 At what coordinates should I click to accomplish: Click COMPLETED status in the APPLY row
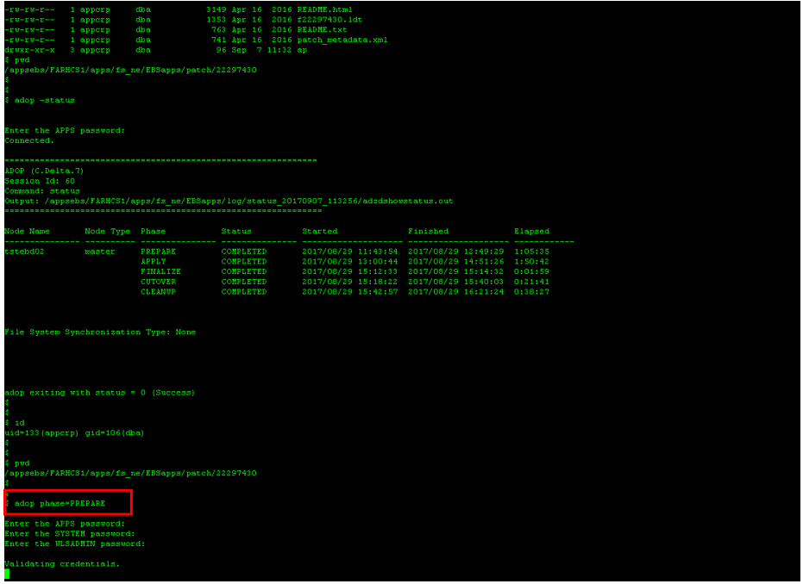point(244,261)
